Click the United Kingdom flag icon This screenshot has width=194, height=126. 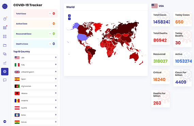17,72
